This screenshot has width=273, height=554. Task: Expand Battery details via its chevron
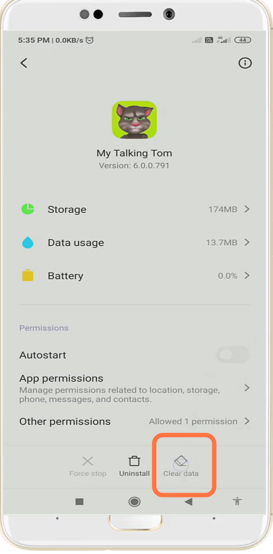(x=247, y=275)
